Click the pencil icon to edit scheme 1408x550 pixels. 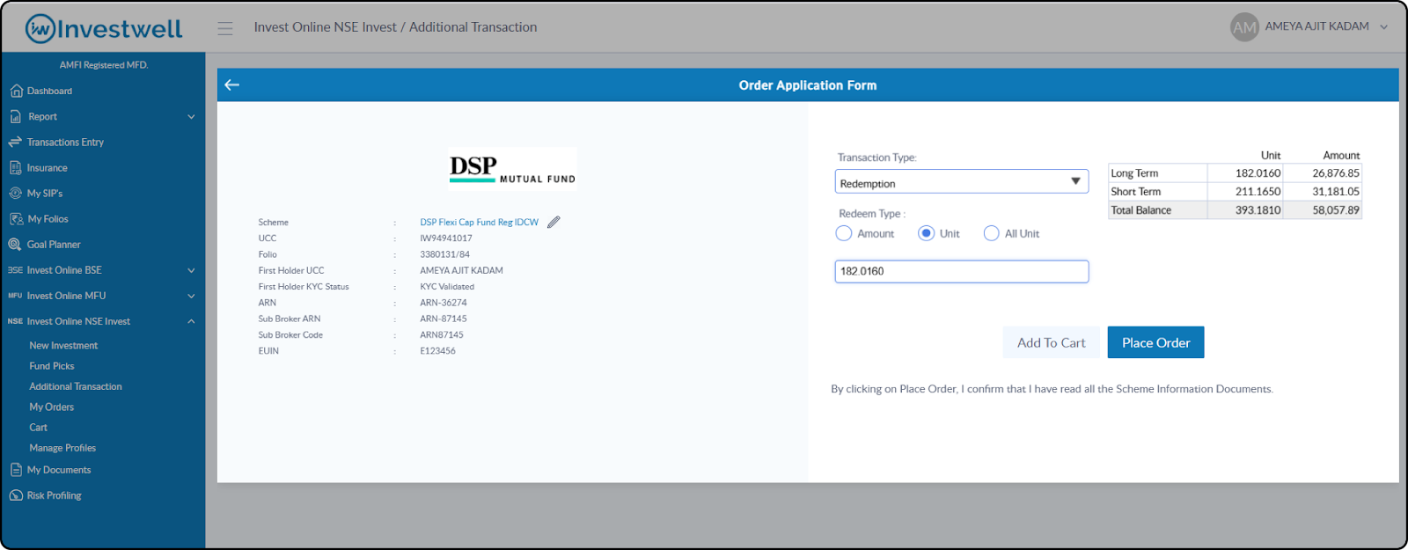(554, 222)
